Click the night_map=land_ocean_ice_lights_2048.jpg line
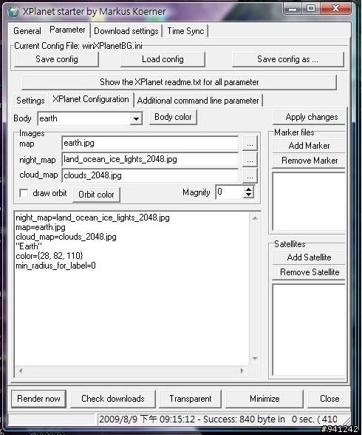Screen dimensions: 362x435 (x=92, y=217)
